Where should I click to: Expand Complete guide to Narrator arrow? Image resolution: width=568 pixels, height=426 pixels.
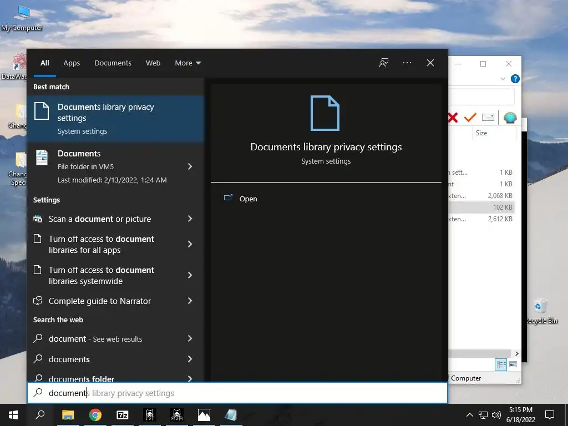pyautogui.click(x=190, y=301)
